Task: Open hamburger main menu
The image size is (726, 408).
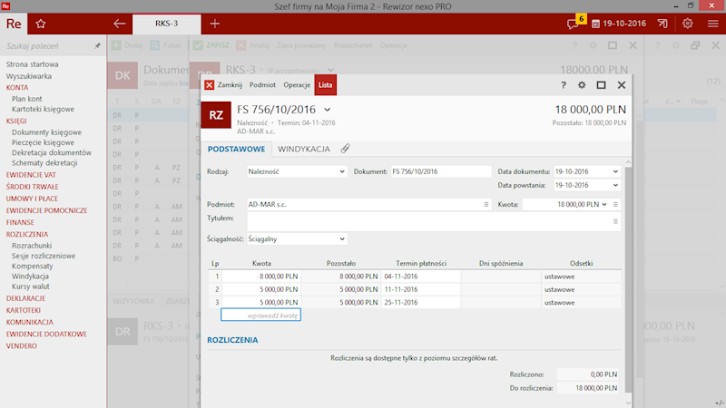Action: pos(713,24)
